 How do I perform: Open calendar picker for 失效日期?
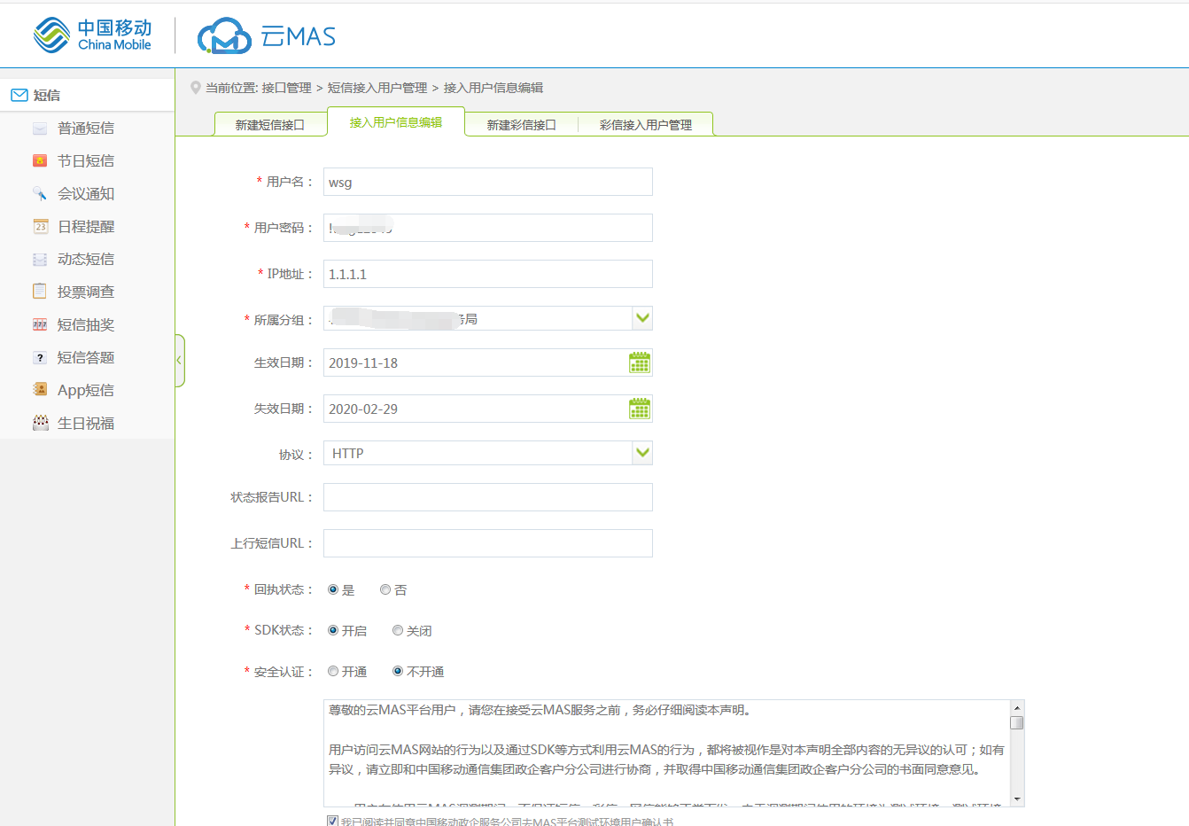[639, 409]
